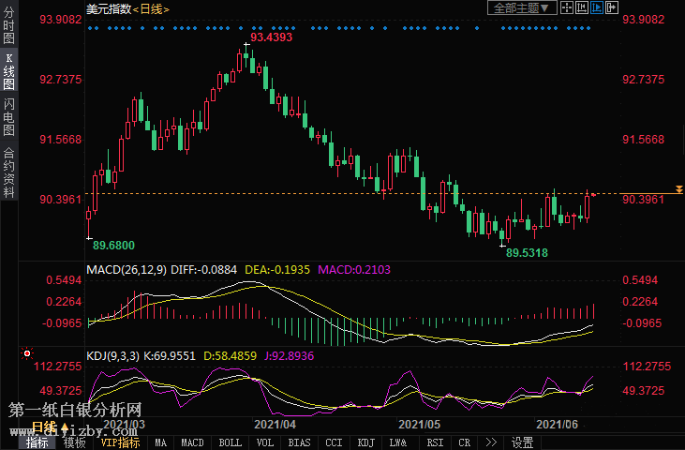Screen dimensions: 685x450
Task: Open MACD(26,12,9) indicator parameters
Action: click(127, 270)
